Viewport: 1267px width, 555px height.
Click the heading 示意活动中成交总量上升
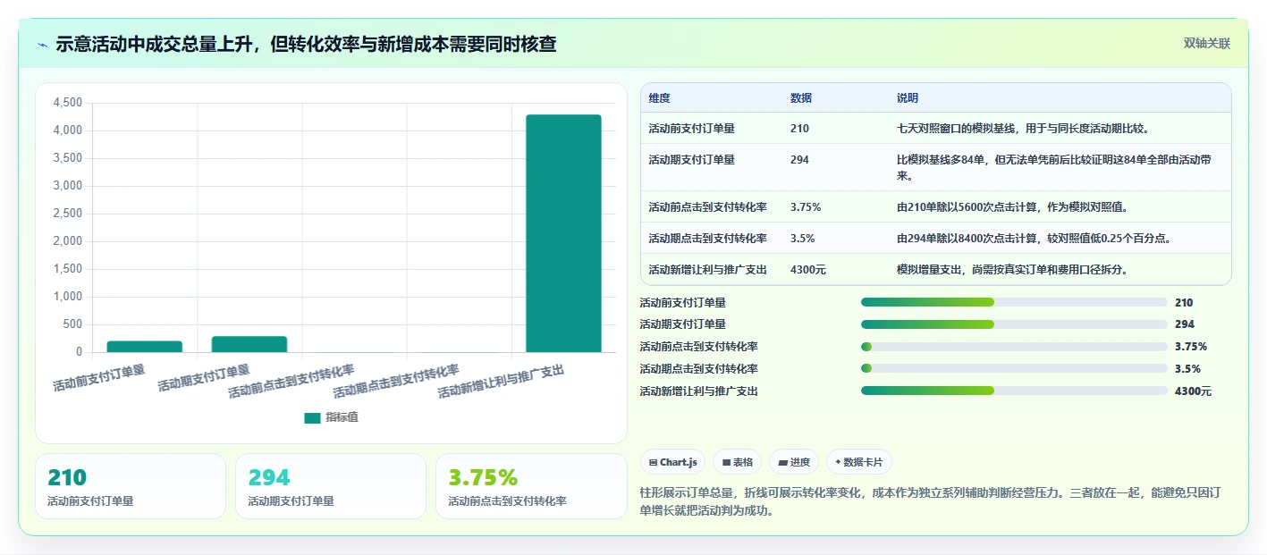305,44
